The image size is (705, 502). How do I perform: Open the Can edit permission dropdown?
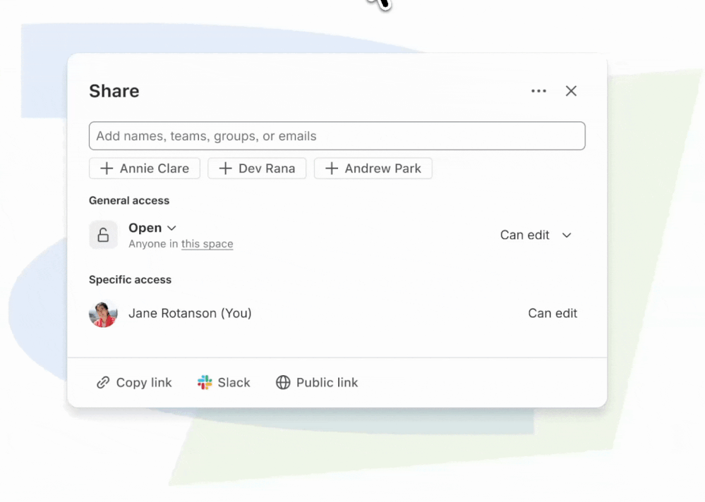point(536,235)
